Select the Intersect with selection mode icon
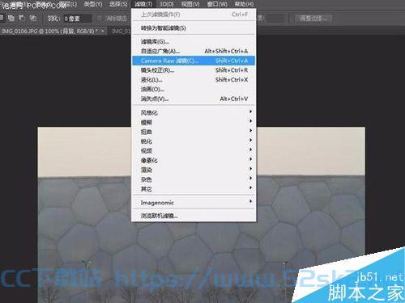Image resolution: width=405 pixels, height=303 pixels. pyautogui.click(x=32, y=18)
